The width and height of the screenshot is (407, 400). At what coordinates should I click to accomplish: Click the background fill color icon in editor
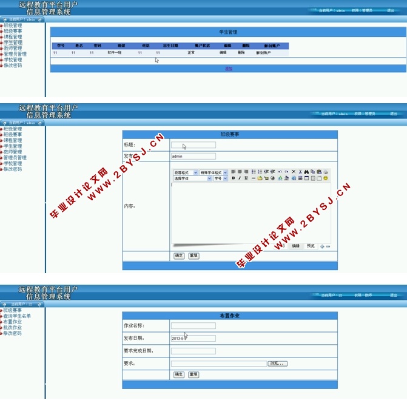286,178
